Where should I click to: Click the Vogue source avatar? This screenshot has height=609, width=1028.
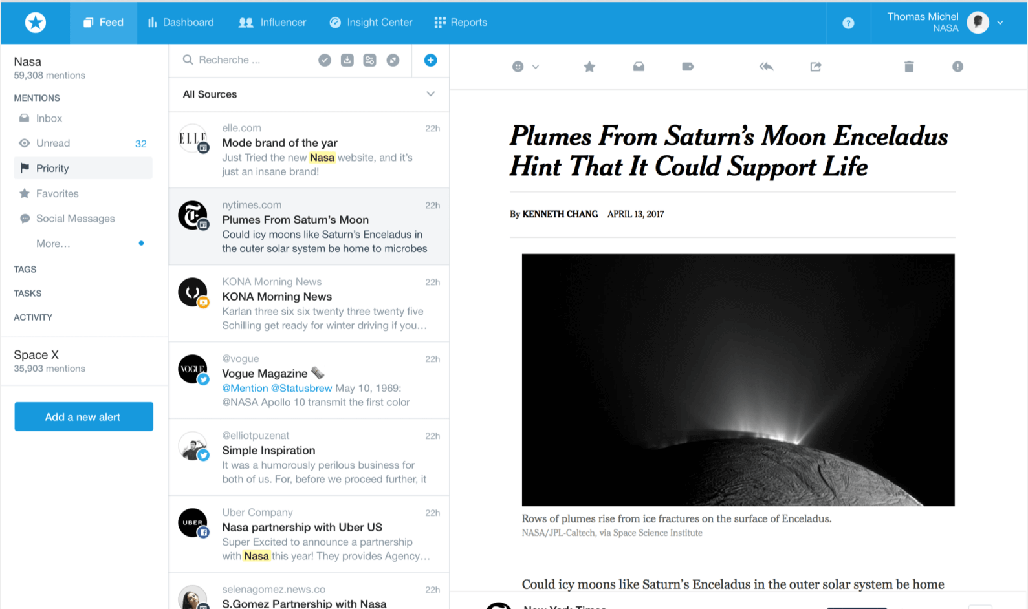click(x=193, y=369)
